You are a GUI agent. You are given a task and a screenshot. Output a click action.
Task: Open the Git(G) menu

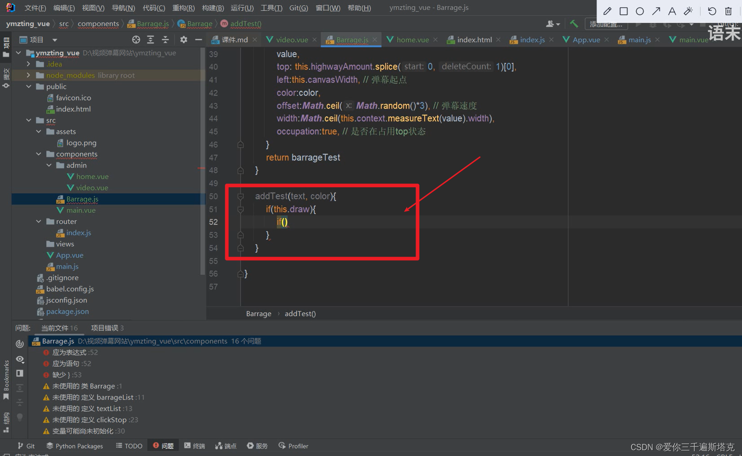tap(299, 8)
